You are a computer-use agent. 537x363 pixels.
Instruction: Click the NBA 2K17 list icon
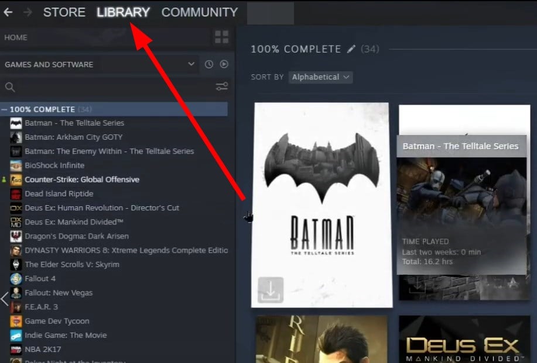click(16, 350)
